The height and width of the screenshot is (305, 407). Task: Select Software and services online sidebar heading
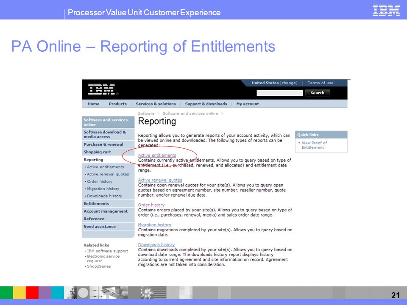(108, 122)
